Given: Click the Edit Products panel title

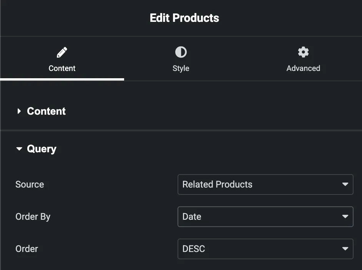Looking at the screenshot, I should [x=184, y=18].
